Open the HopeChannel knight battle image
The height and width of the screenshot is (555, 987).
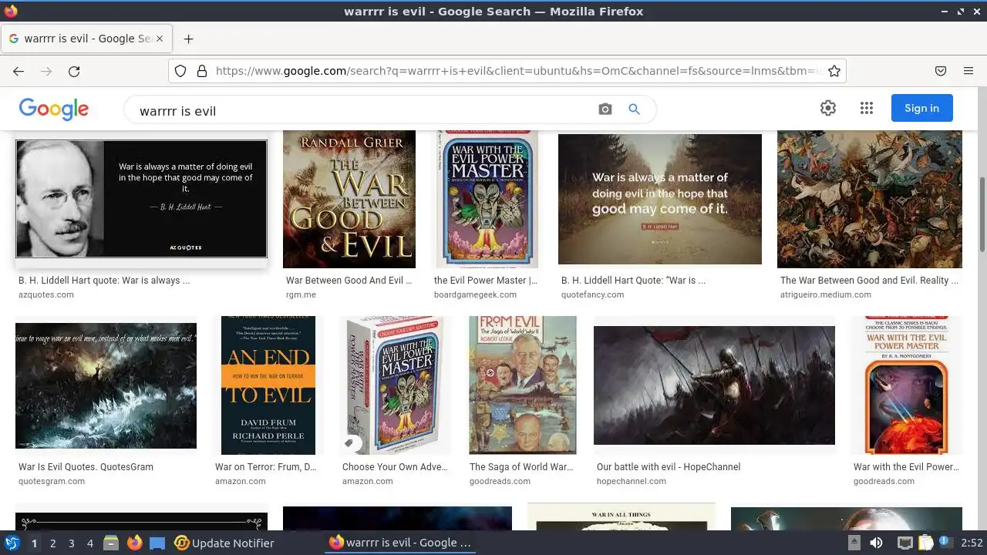pyautogui.click(x=714, y=385)
